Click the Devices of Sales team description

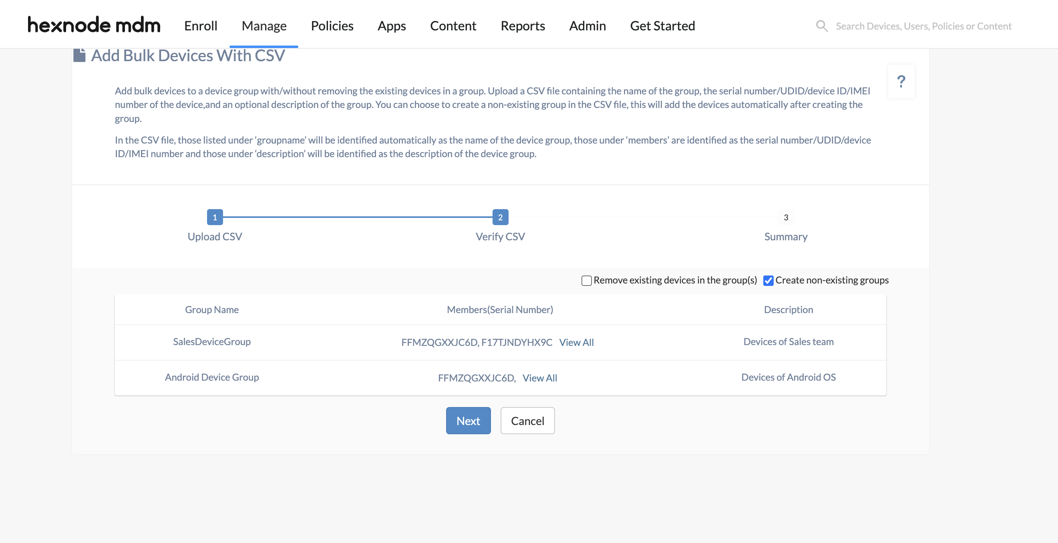coord(788,341)
